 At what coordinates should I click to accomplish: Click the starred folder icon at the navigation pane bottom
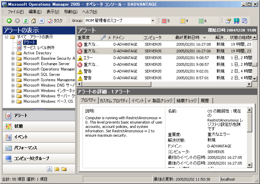[57, 169]
